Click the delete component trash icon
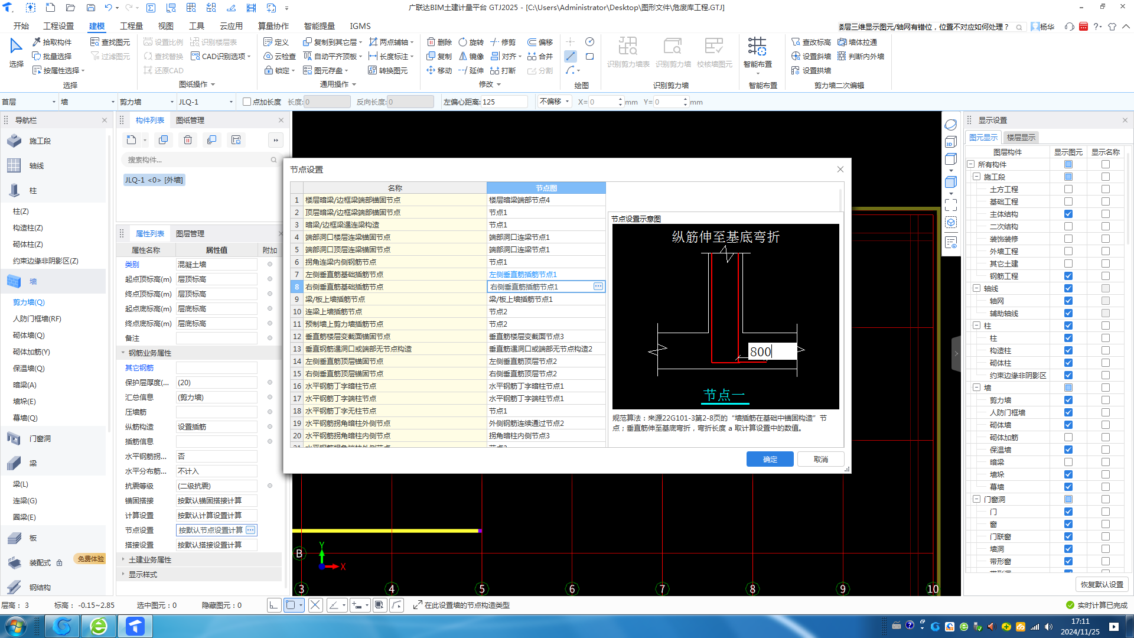Image resolution: width=1134 pixels, height=638 pixels. [188, 140]
